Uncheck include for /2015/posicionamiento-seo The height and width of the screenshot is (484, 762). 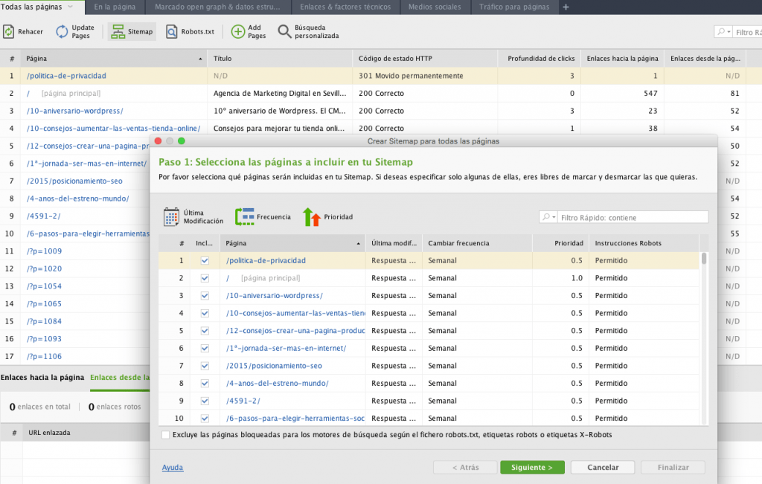(205, 366)
